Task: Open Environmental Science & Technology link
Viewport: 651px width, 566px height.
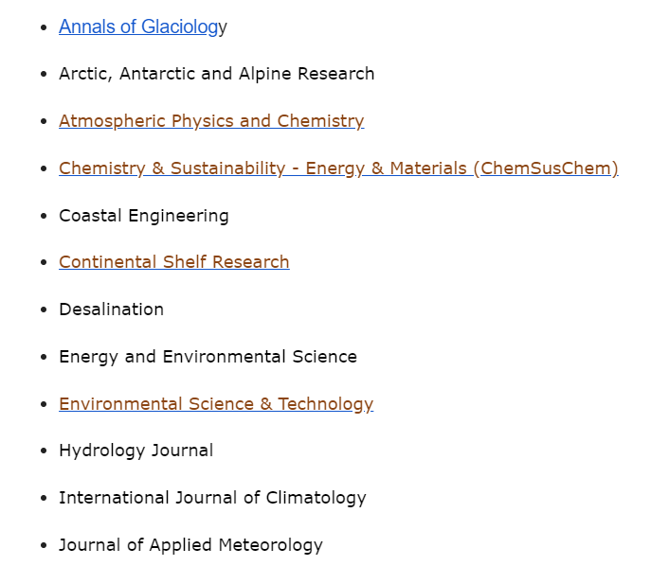Action: tap(216, 404)
